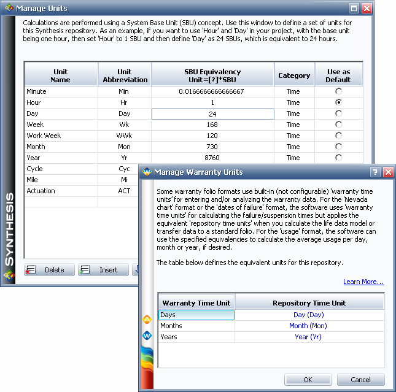Close the Manage Warranty Units dialog
This screenshot has height=392, width=396.
click(x=387, y=172)
